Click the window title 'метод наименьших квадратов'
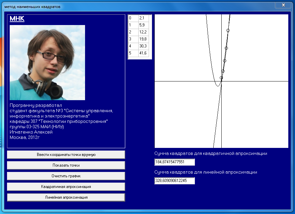 coord(32,7)
